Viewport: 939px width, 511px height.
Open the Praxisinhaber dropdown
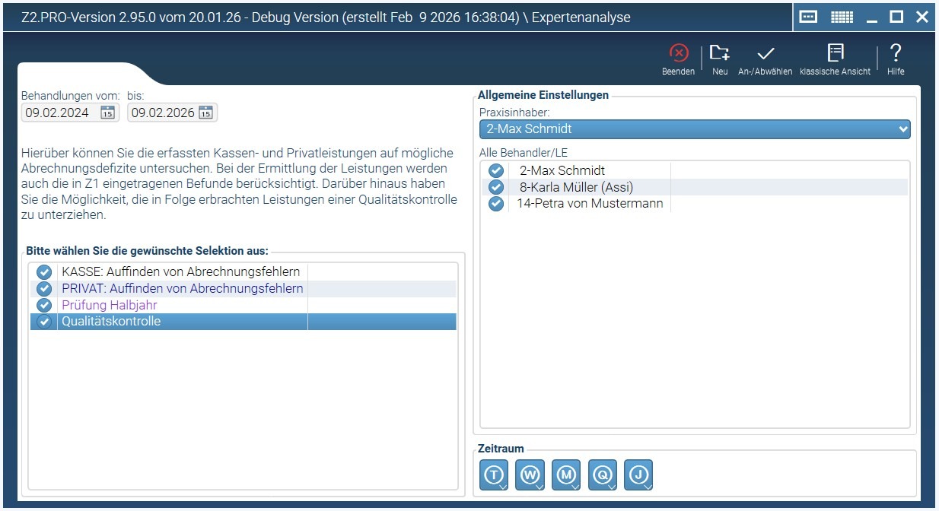click(x=695, y=129)
